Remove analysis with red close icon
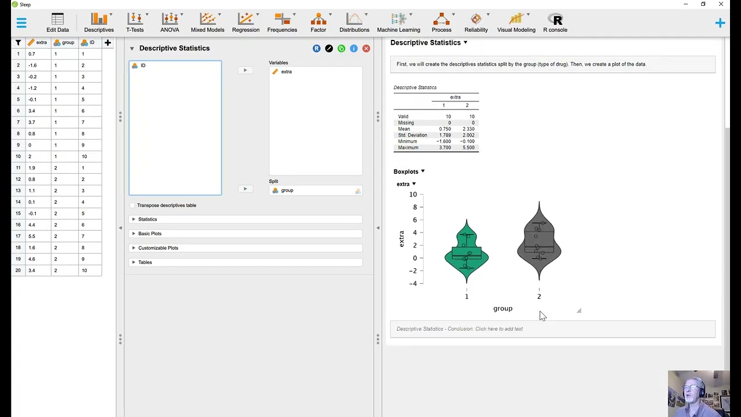This screenshot has width=741, height=417. click(366, 49)
